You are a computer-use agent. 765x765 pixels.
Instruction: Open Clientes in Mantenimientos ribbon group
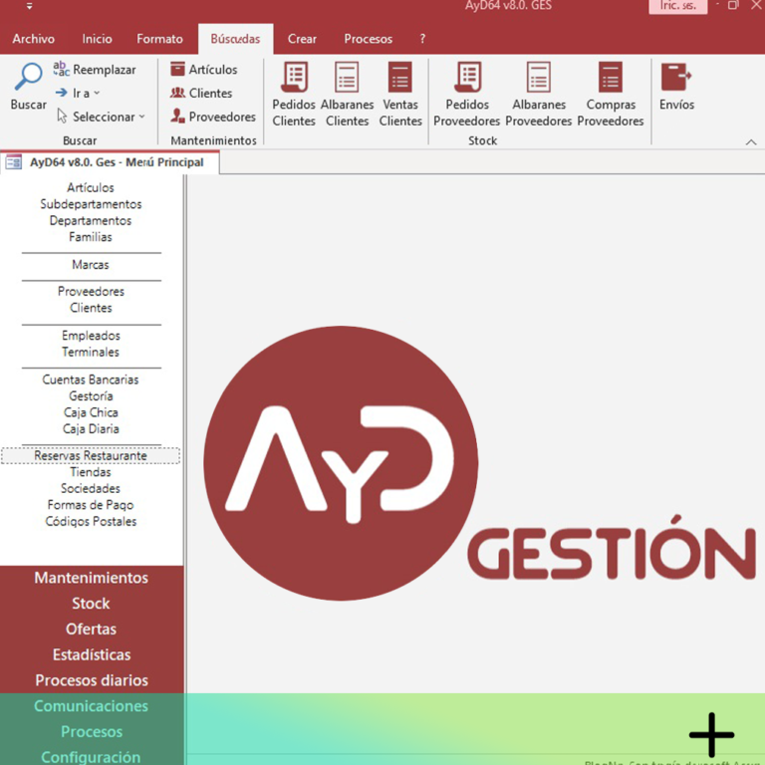point(201,93)
